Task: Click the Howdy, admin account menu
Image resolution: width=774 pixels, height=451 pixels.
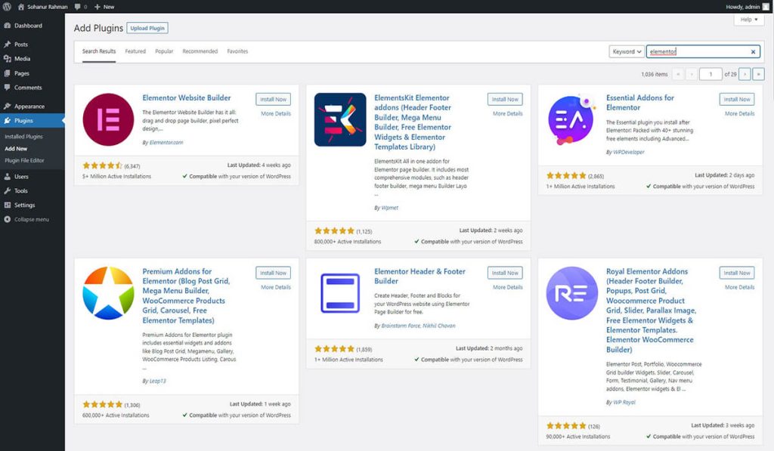Action: [748, 7]
